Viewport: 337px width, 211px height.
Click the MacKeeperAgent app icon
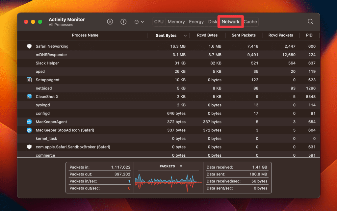29,121
